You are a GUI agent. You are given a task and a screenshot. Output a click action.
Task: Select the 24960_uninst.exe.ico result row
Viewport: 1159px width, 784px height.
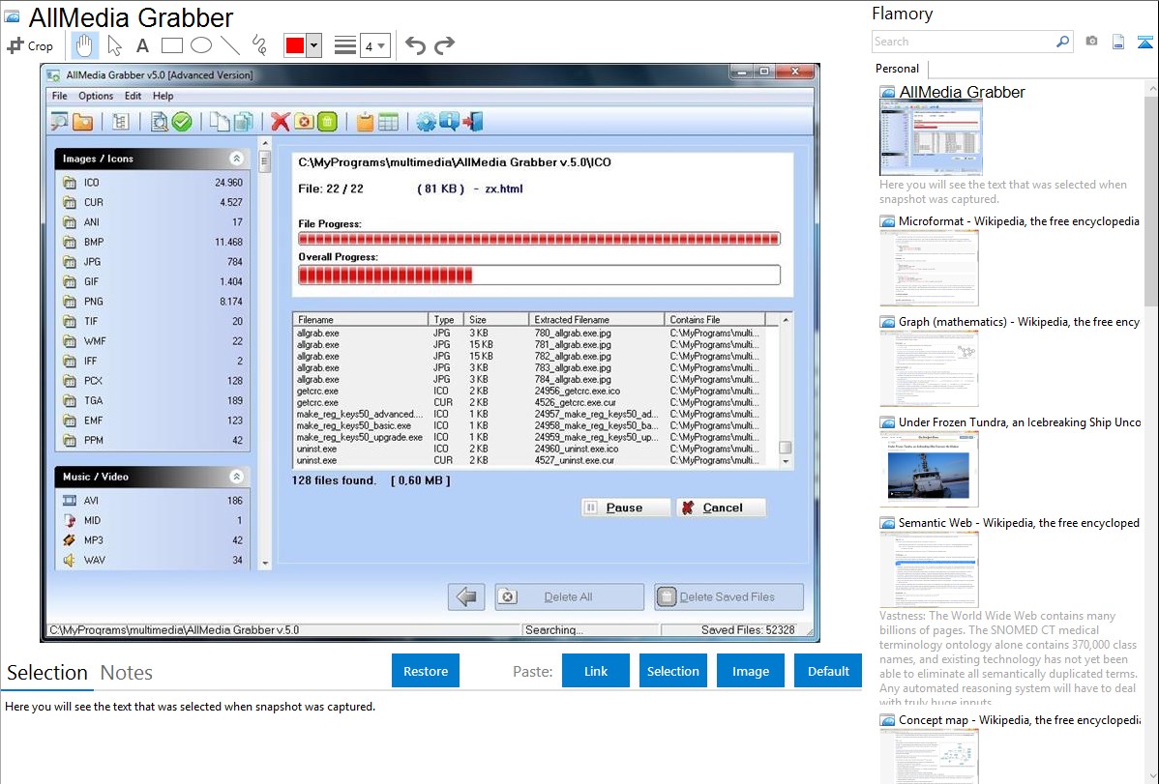point(529,449)
